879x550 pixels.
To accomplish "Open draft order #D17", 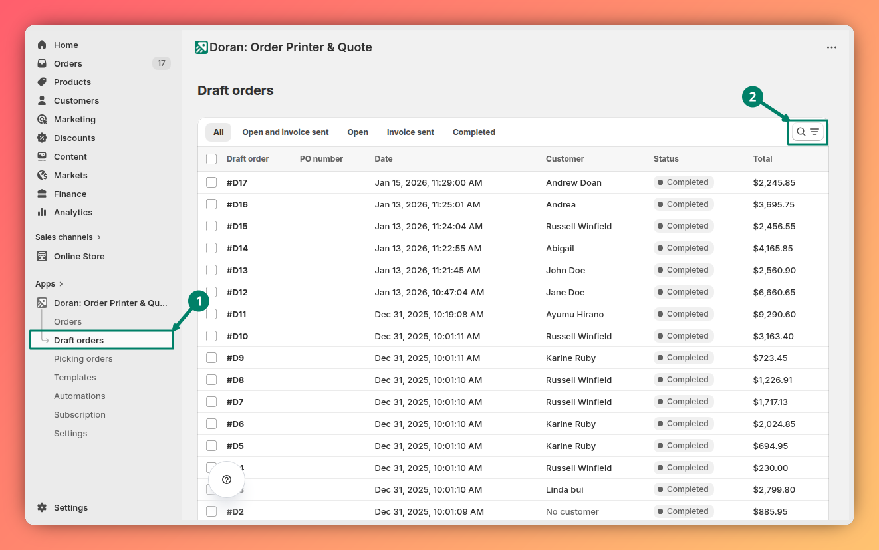I will (x=237, y=182).
